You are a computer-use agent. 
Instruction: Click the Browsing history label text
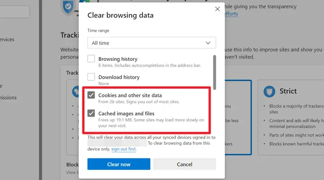click(118, 59)
